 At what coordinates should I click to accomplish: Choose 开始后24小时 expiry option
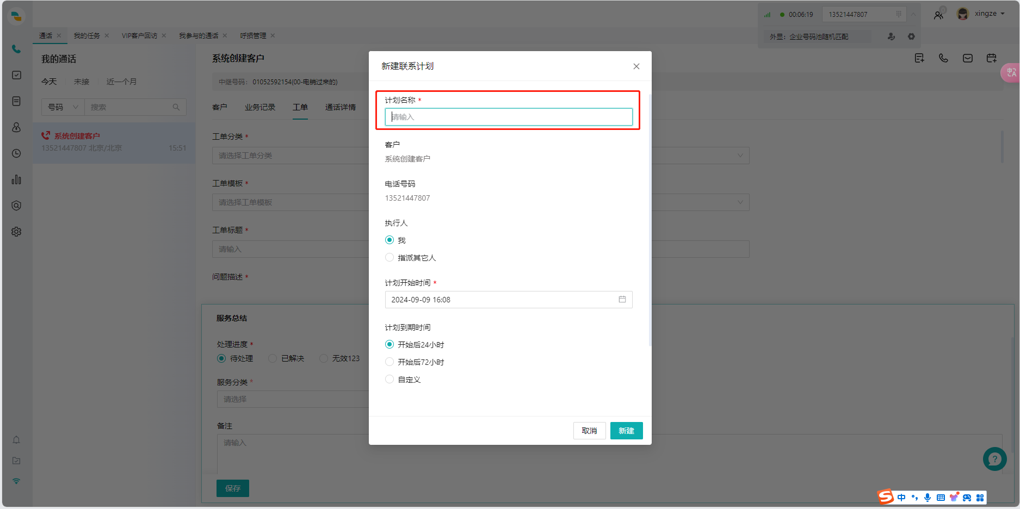(415, 345)
